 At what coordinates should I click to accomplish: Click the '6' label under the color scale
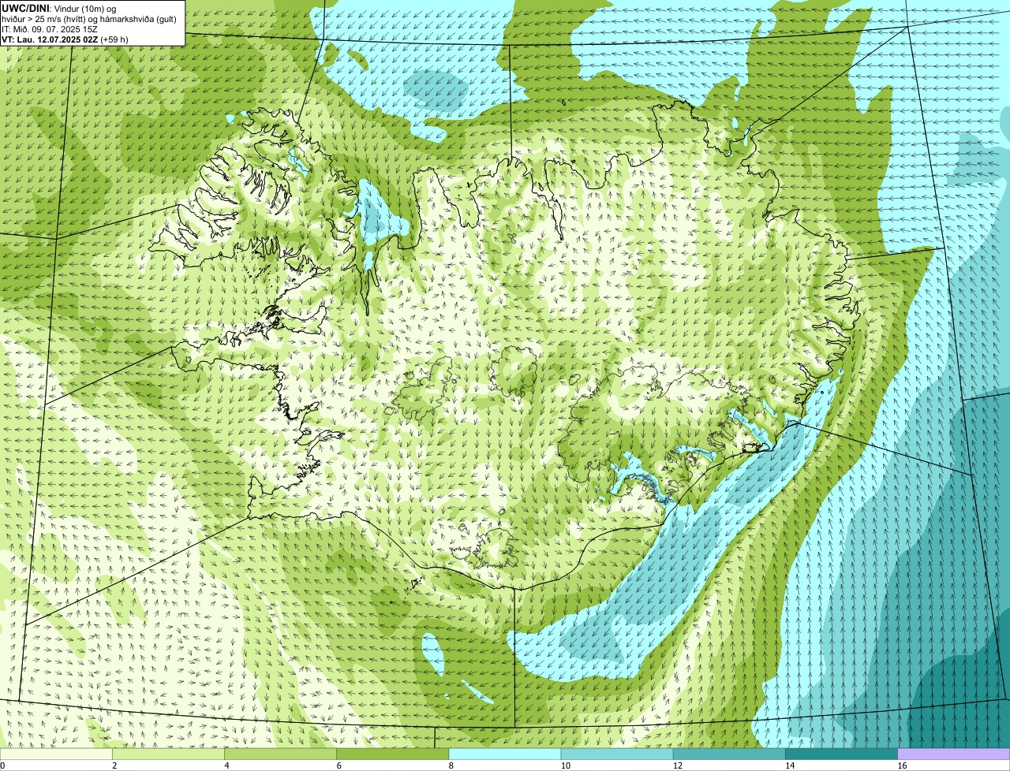point(339,765)
